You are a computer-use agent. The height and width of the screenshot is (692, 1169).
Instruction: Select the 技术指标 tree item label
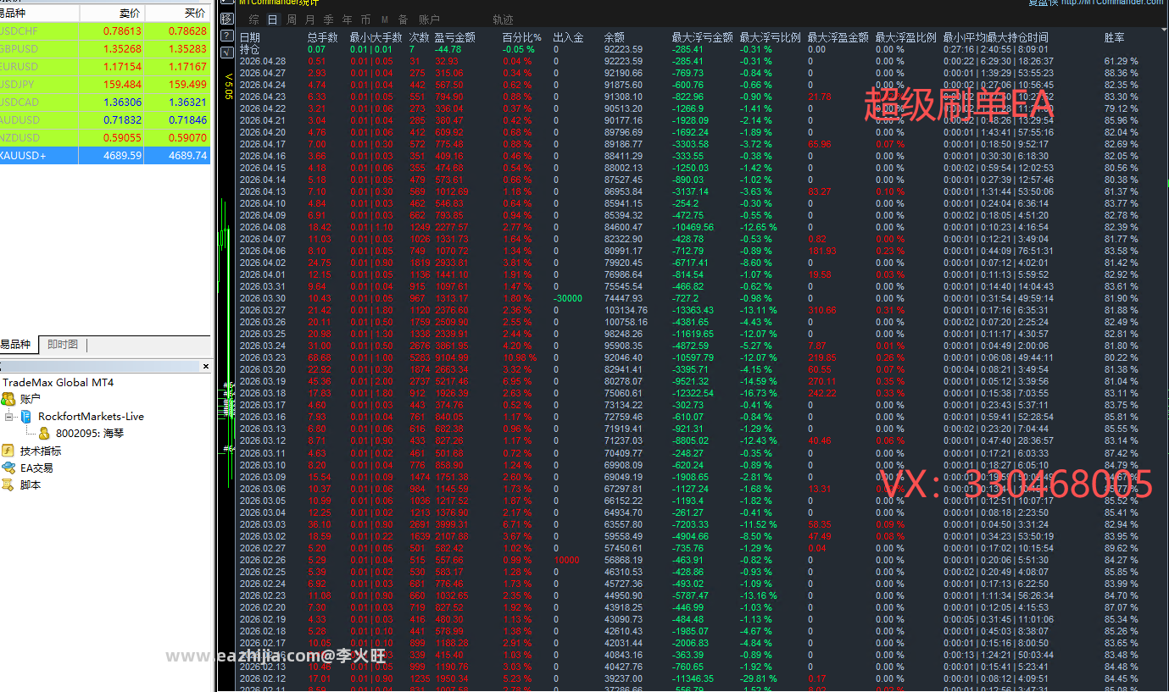41,451
